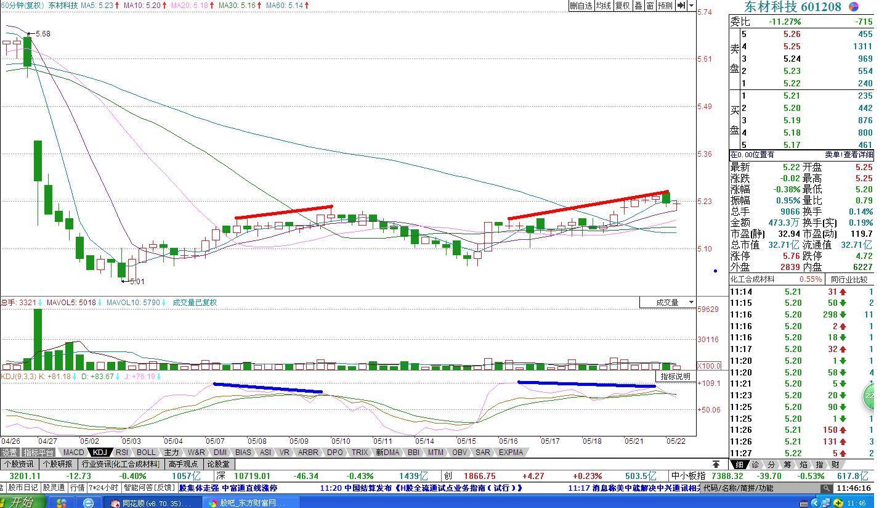Screen dimensions: 887x508
Task: Open the 论股堂 tab
Action: (x=219, y=464)
